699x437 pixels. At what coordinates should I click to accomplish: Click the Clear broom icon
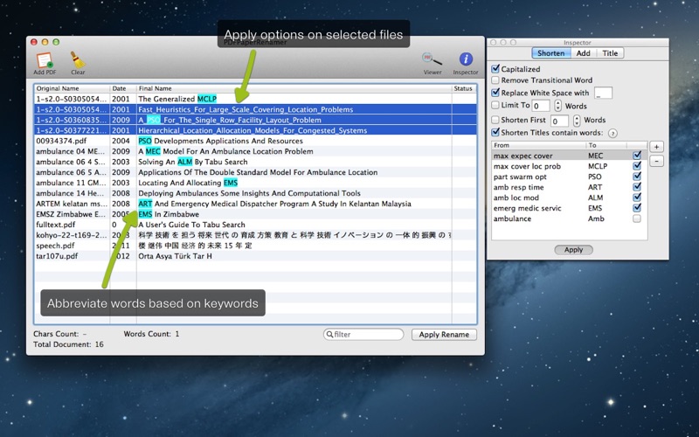pos(78,59)
